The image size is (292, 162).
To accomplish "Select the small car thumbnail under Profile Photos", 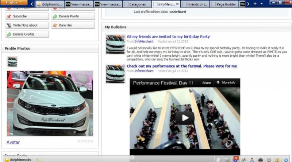I will click(12, 62).
